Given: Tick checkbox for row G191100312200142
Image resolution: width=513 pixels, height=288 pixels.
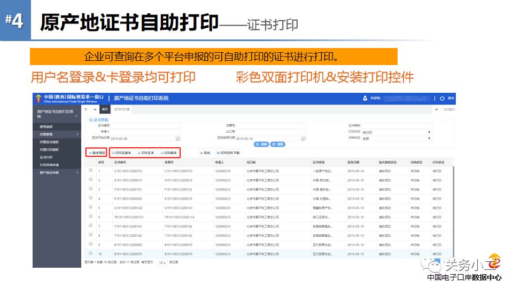Looking at the screenshot, I should tap(91, 207).
